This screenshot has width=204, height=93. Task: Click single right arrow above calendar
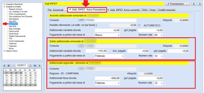tap(39, 65)
